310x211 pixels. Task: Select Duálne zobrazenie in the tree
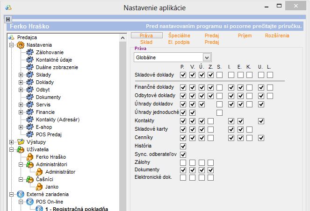point(57,67)
